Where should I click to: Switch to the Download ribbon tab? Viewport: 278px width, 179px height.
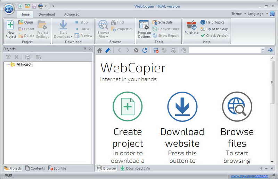47,14
